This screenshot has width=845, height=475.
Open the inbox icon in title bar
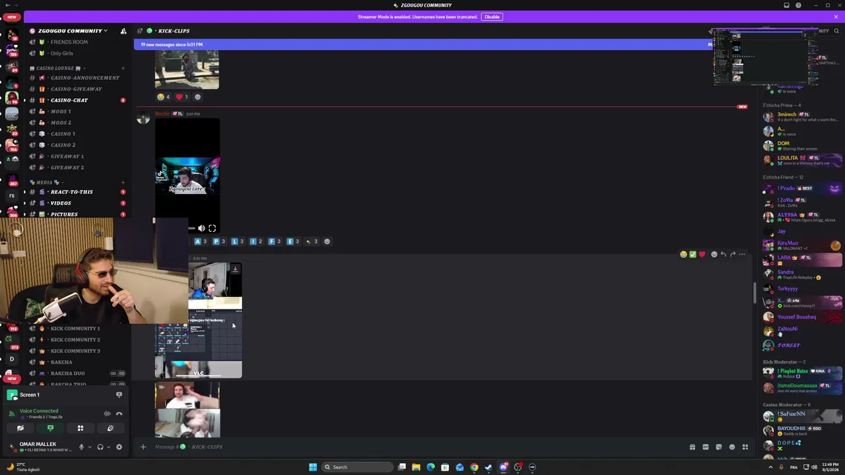coord(786,5)
